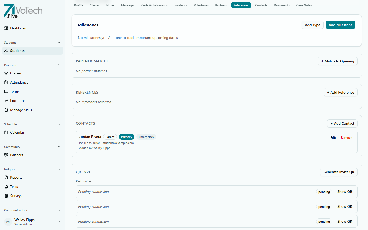Viewport: 368px width, 230px height.
Task: Click Match to Opening for partner matches
Action: tap(338, 61)
